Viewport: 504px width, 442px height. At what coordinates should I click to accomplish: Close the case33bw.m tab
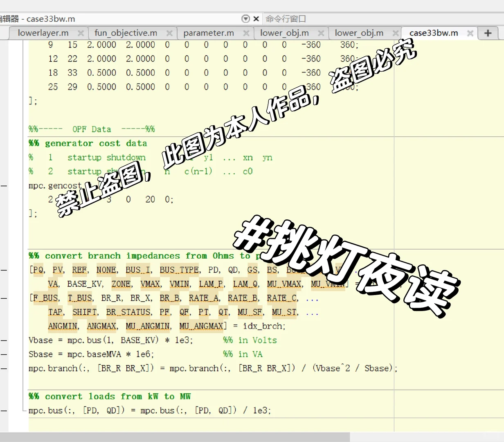pyautogui.click(x=470, y=33)
